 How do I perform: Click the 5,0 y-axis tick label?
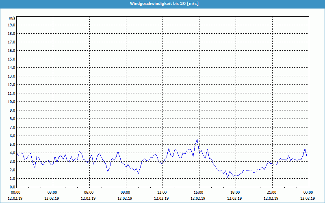12,144
